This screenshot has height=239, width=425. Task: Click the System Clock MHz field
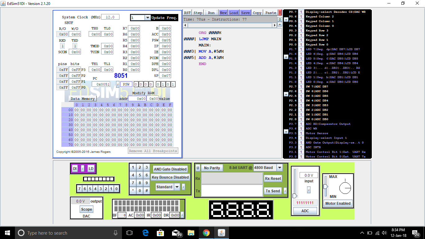110,17
